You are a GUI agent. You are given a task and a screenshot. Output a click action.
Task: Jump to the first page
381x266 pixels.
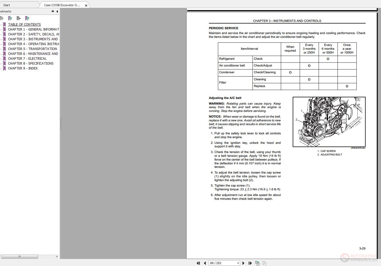point(198,263)
